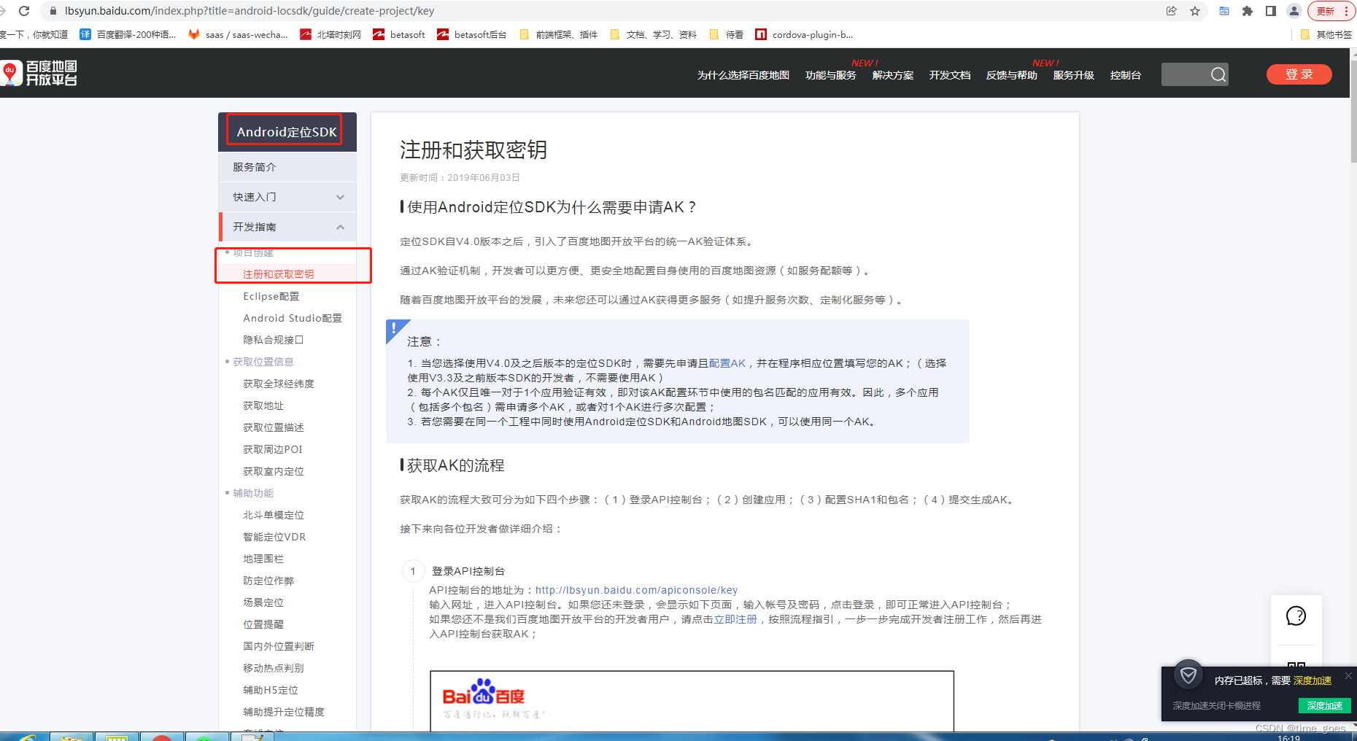Open 服务简介 in the sidebar

(x=287, y=167)
